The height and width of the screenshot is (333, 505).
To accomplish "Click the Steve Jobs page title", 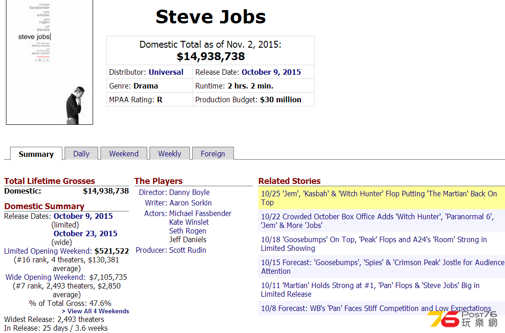I will (x=211, y=17).
